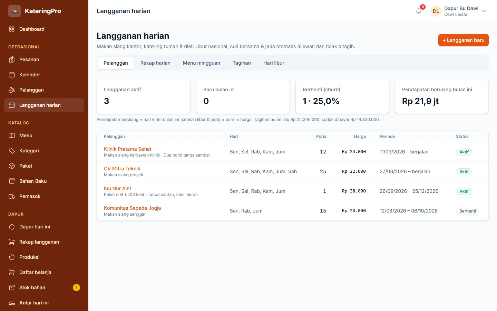Open Dashboard via its grid icon
Viewport: 497px width, 311px height.
click(x=12, y=29)
